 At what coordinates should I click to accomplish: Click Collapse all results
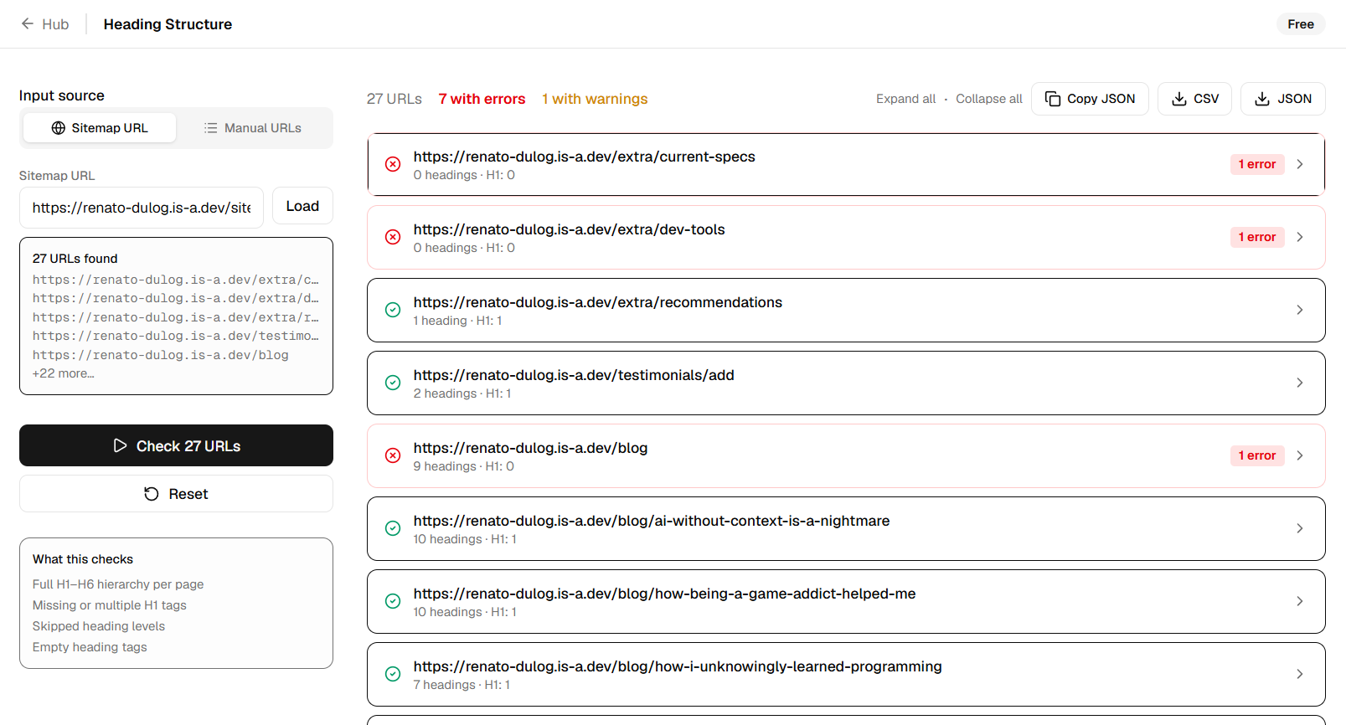click(x=989, y=99)
